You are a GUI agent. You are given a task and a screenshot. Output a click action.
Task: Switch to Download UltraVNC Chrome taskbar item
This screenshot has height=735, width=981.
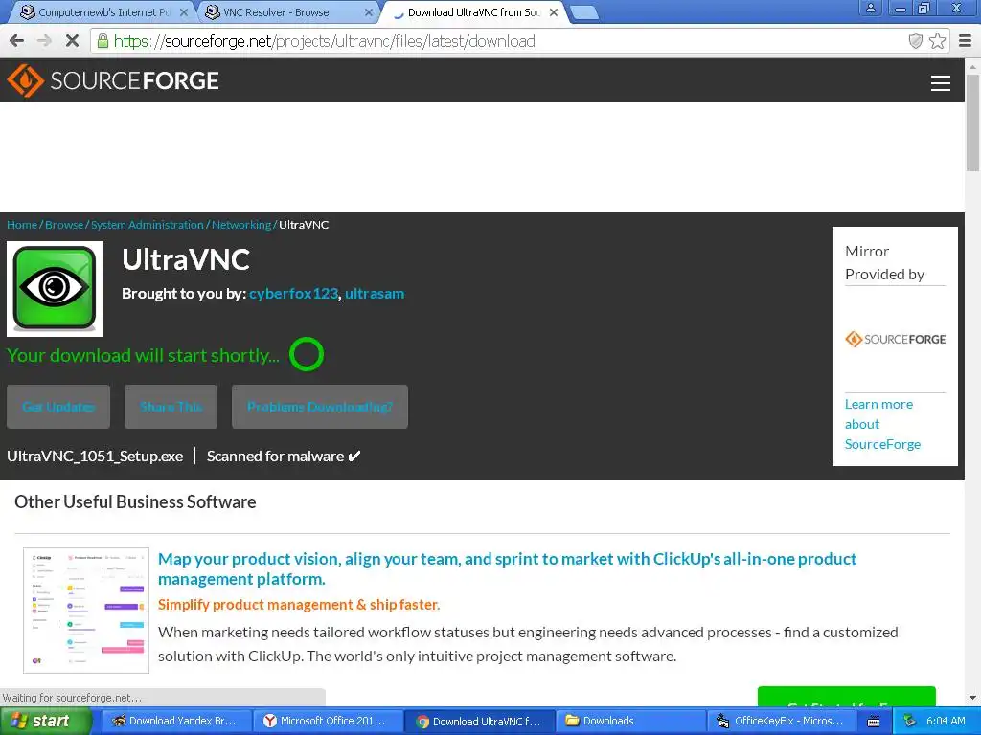click(x=480, y=722)
